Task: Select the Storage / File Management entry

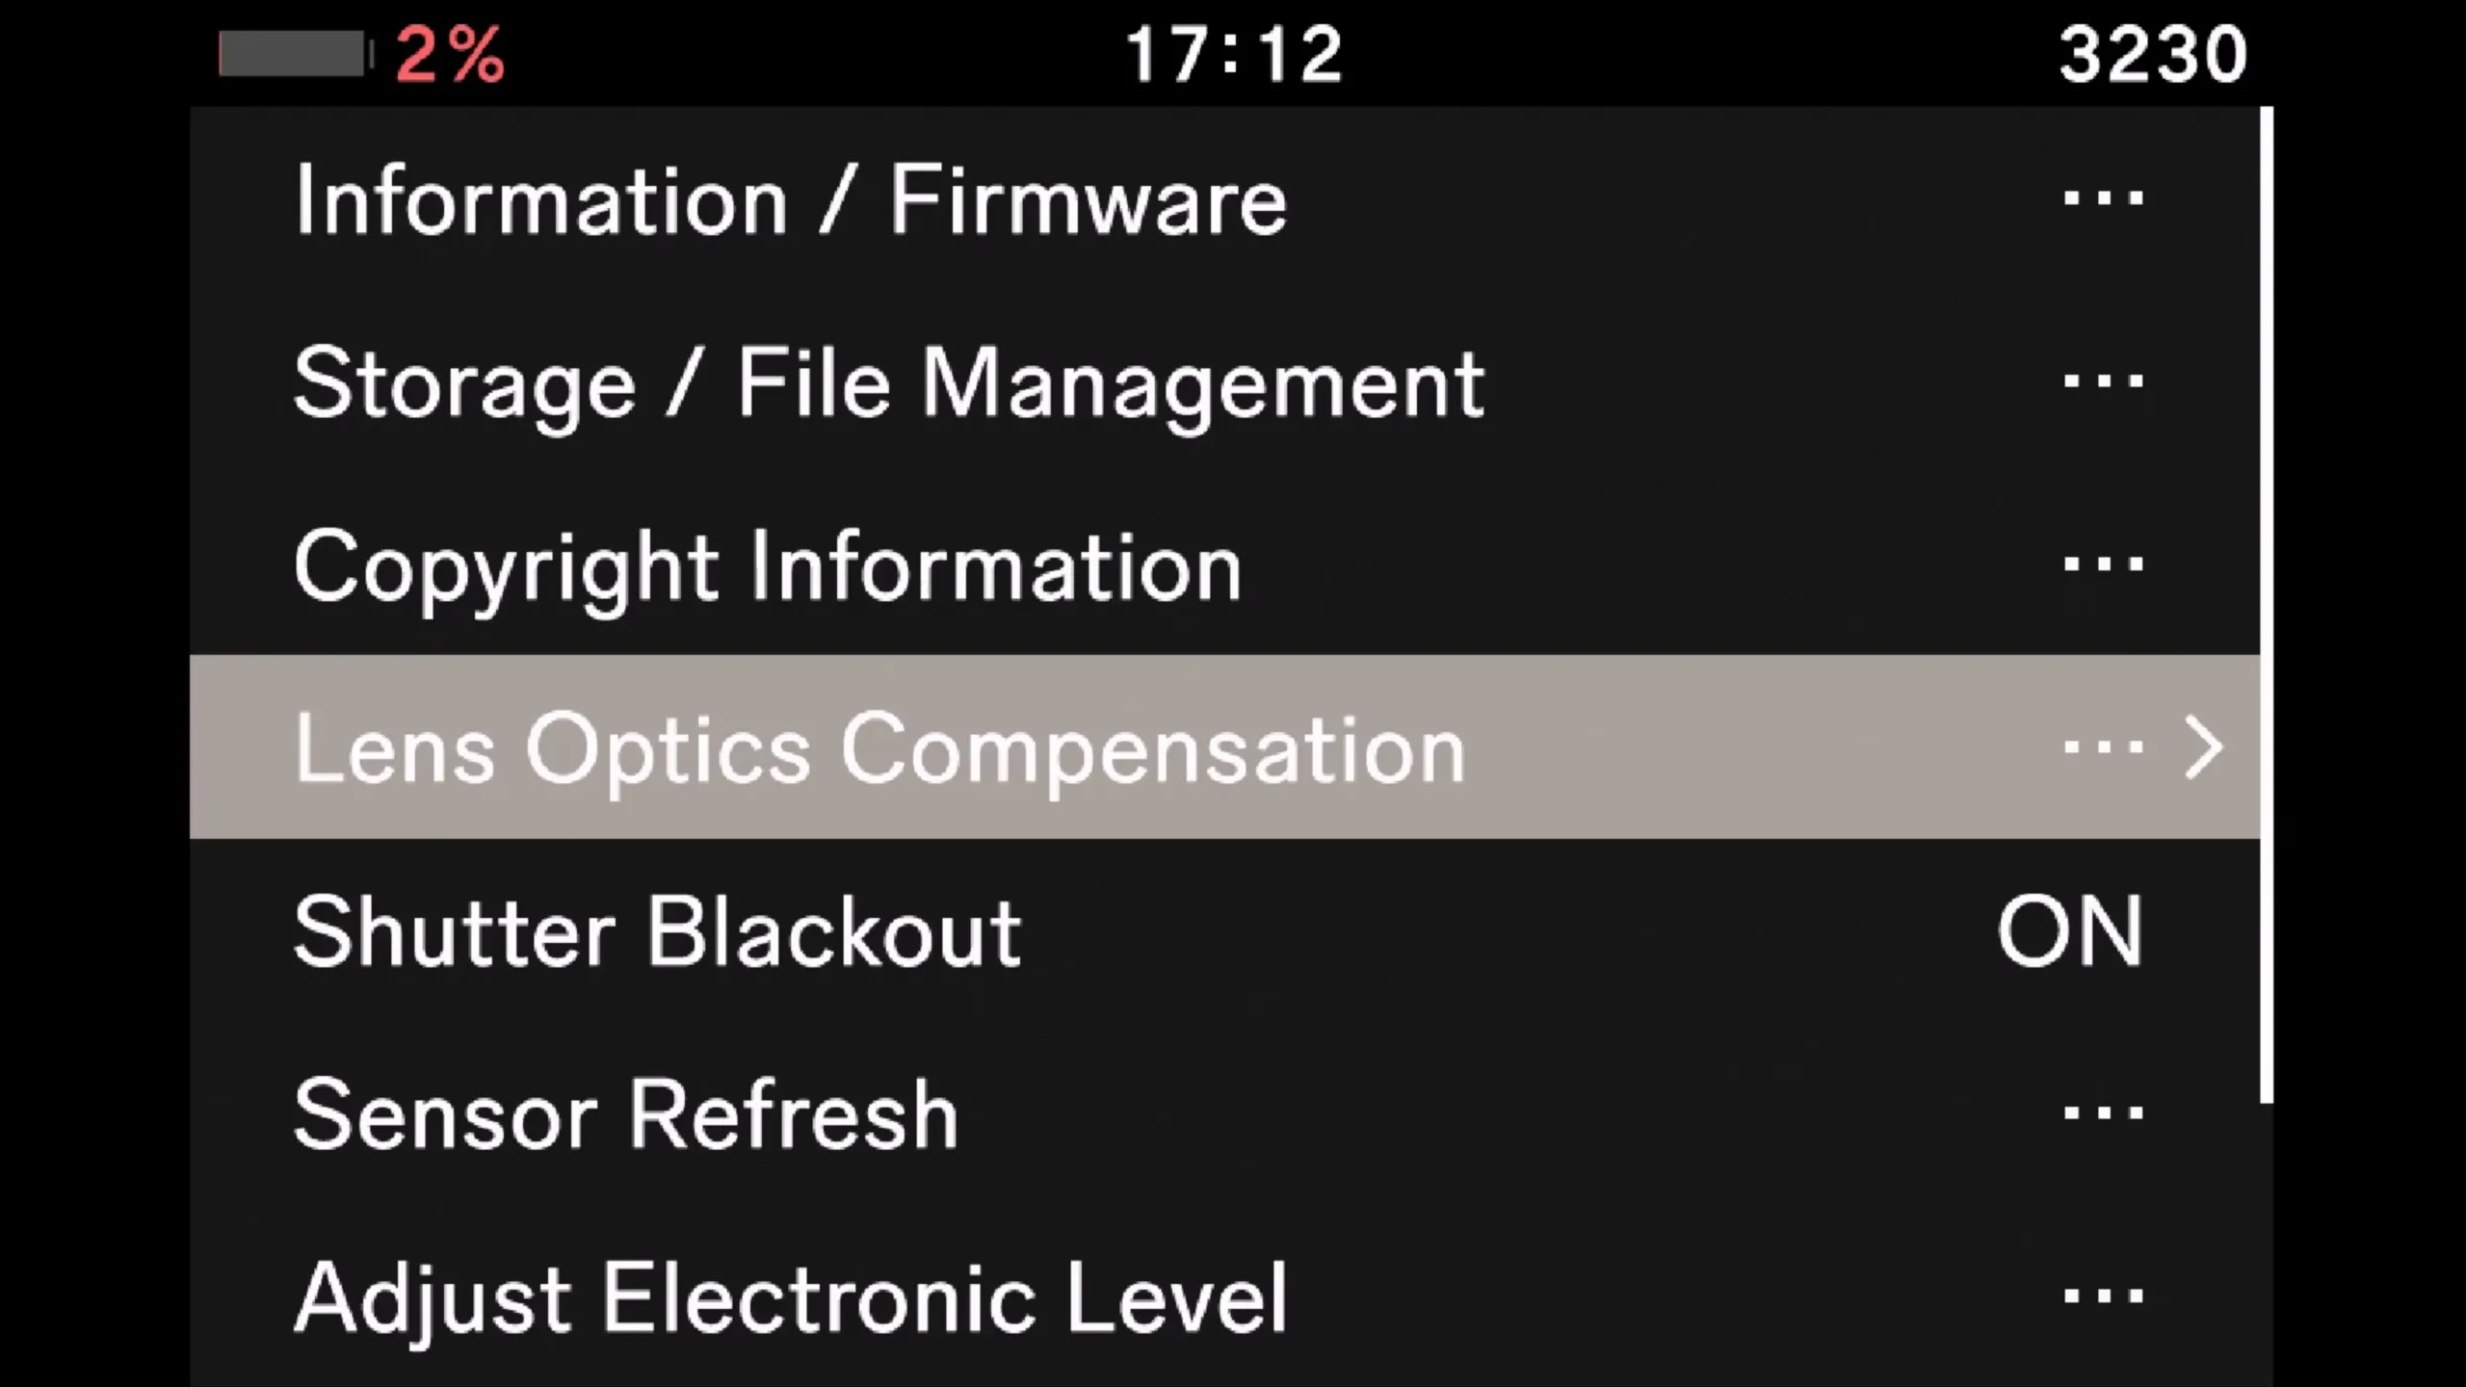Action: 889,385
